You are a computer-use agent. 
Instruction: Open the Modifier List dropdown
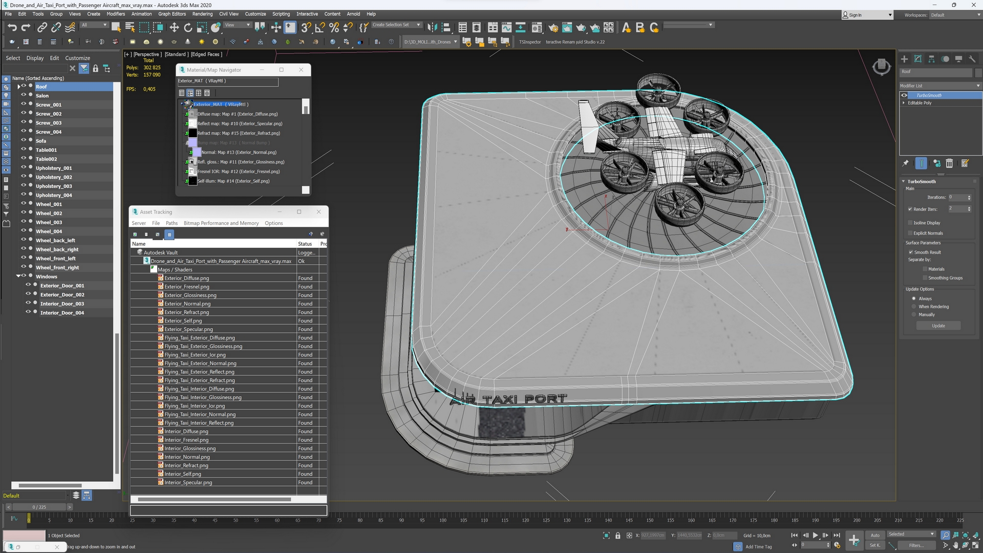point(940,86)
